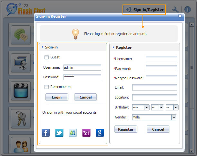Open the webcam and monitor sidebar icon
Screen dimensions: 197x156
click(x=21, y=63)
